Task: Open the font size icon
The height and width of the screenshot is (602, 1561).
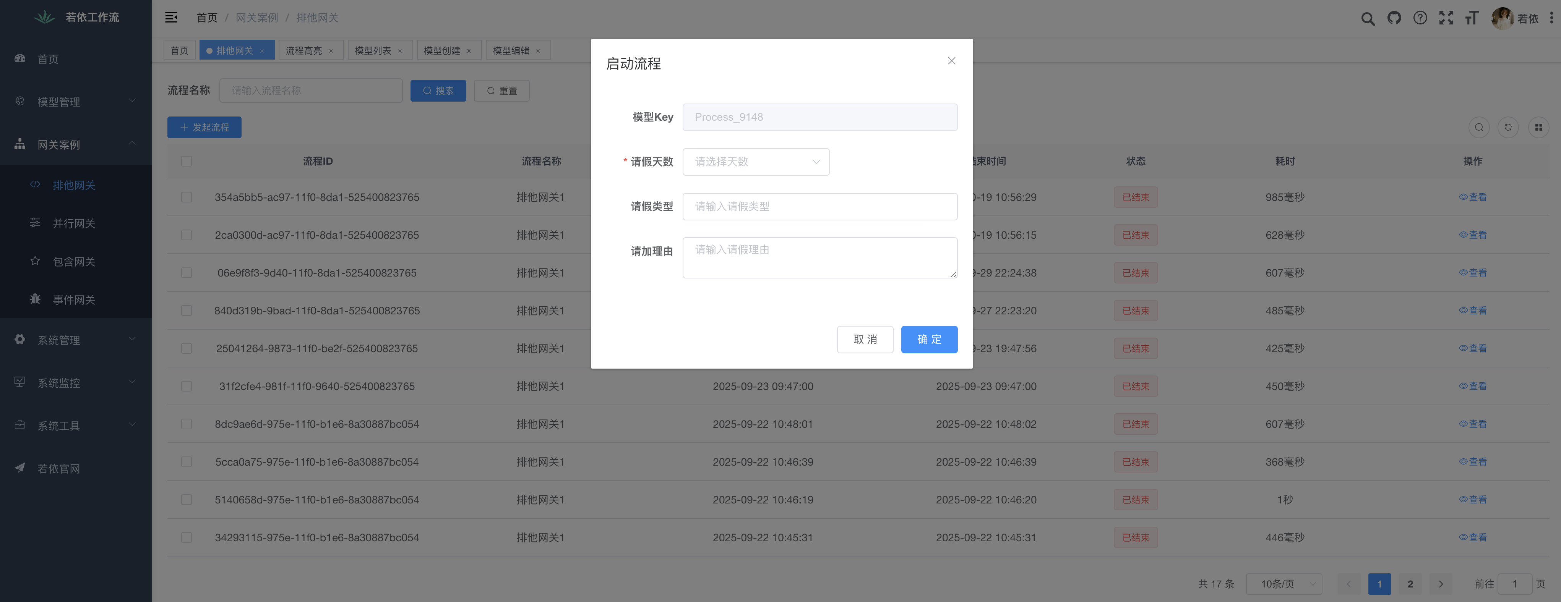Action: point(1472,18)
